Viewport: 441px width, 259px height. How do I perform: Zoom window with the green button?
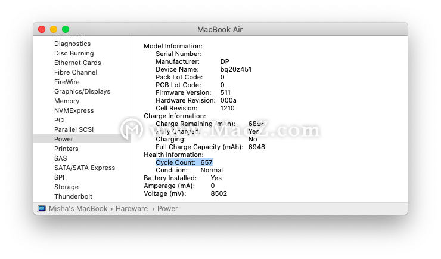pos(66,29)
